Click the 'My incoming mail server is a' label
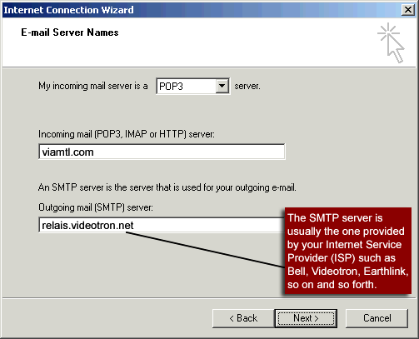419x339 pixels. (93, 86)
